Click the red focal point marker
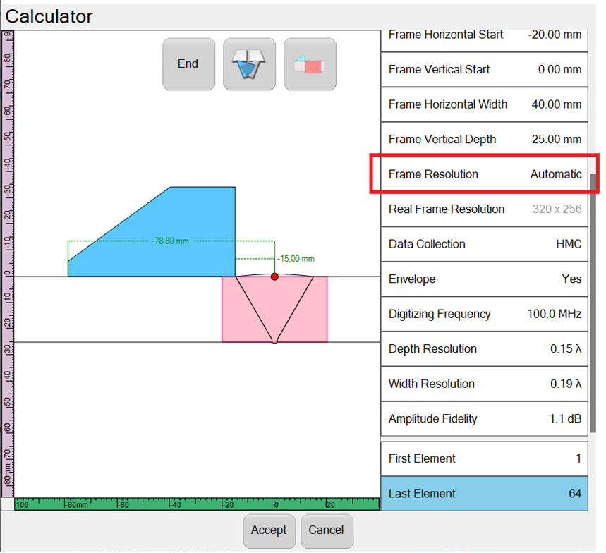 [274, 276]
